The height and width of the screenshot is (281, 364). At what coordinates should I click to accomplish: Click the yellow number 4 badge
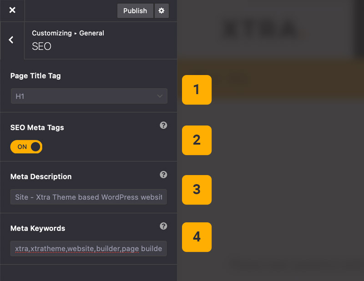[x=197, y=237]
